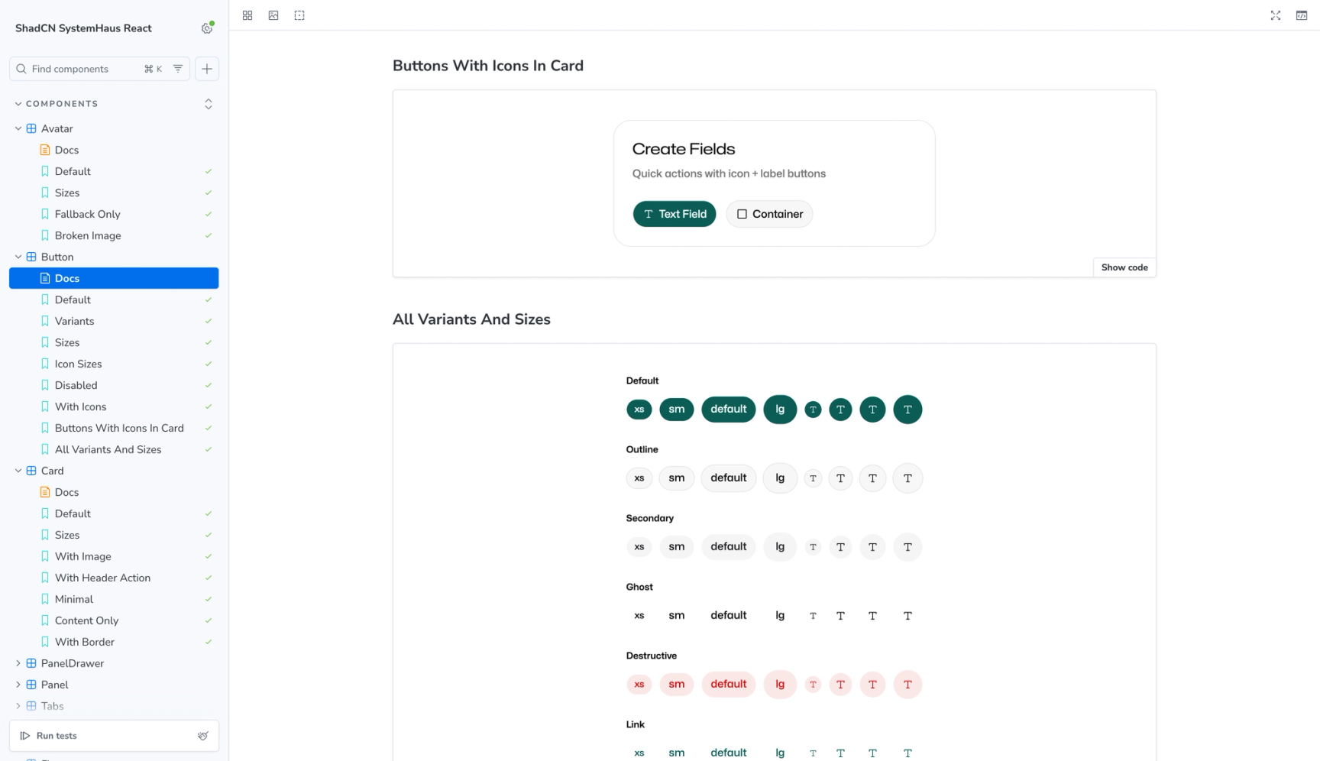Screen dimensions: 1320x761
Task: Click the Container button
Action: point(769,214)
